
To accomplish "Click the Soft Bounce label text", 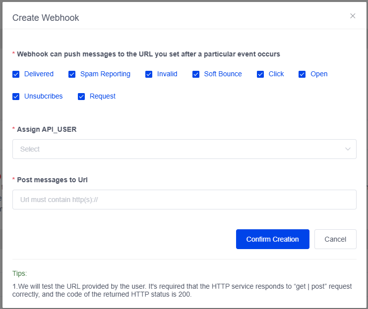I will pos(223,74).
